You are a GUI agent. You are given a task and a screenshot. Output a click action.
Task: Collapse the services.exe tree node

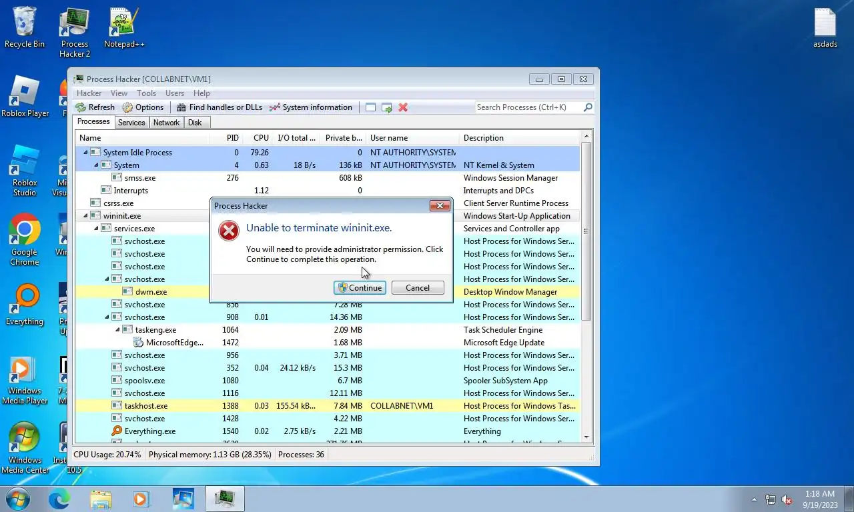click(x=96, y=229)
